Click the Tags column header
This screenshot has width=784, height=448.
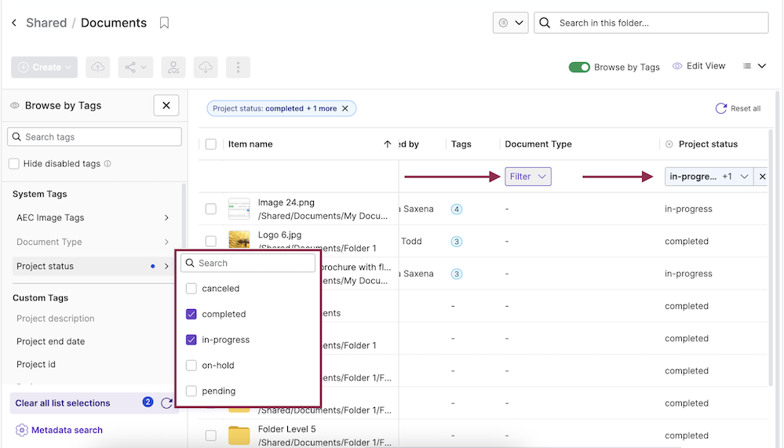(x=461, y=144)
